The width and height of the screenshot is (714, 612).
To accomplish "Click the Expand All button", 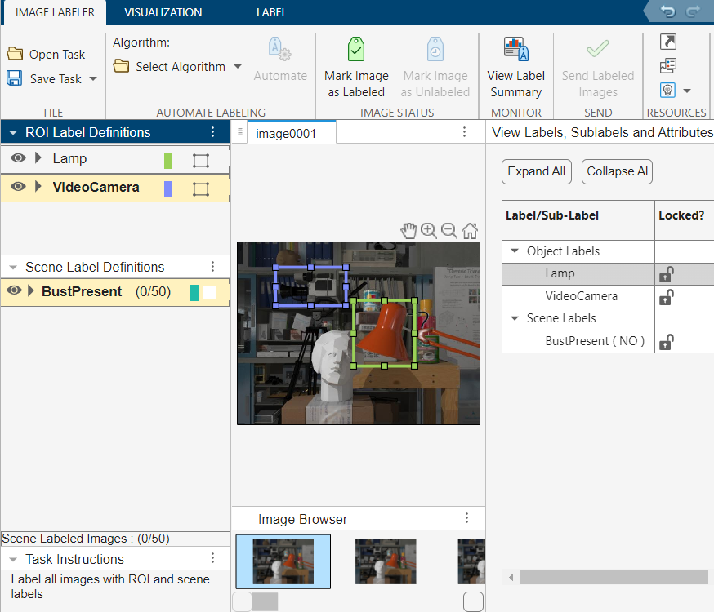I will [537, 171].
